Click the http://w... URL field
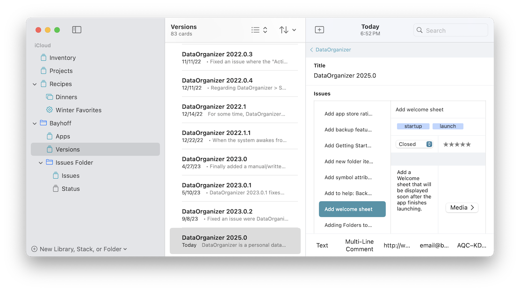The image size is (520, 291). click(397, 245)
